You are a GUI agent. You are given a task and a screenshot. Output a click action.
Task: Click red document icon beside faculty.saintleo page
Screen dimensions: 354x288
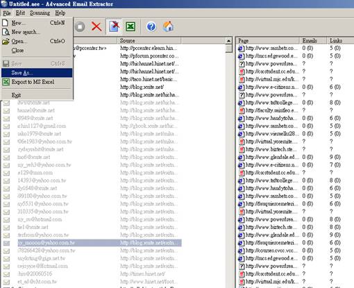(242, 110)
